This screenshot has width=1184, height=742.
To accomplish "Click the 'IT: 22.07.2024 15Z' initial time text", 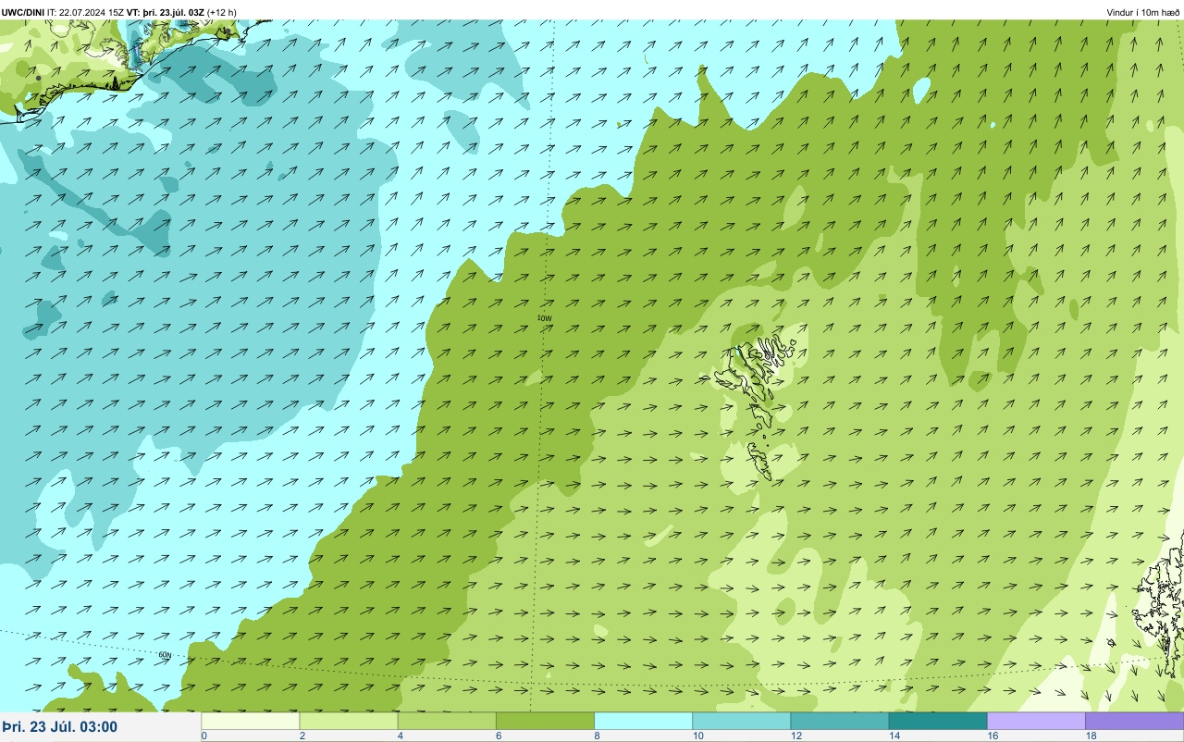I will tap(85, 12).
